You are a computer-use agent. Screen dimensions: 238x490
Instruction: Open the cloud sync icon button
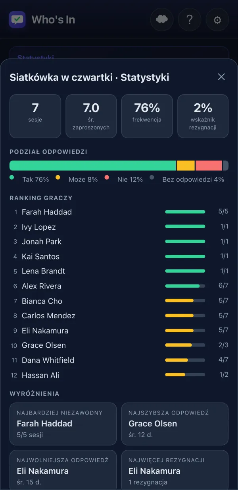[162, 19]
